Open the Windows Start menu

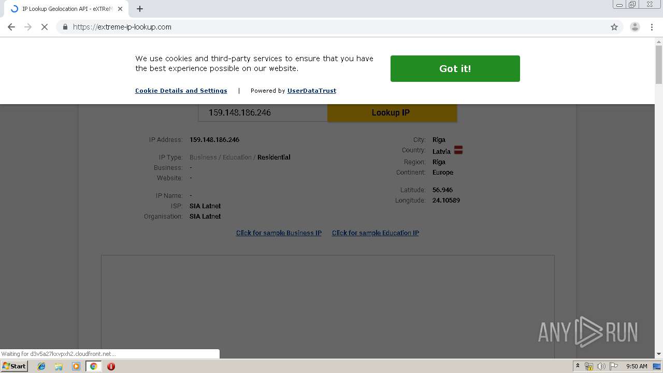coord(14,366)
